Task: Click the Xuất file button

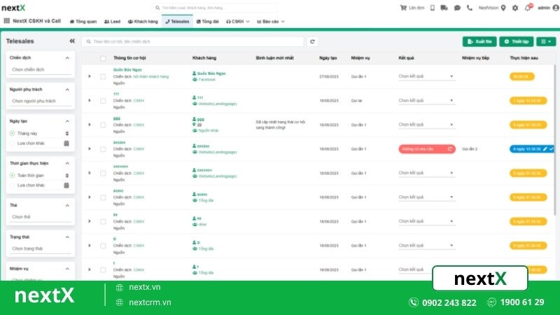Action: [479, 41]
